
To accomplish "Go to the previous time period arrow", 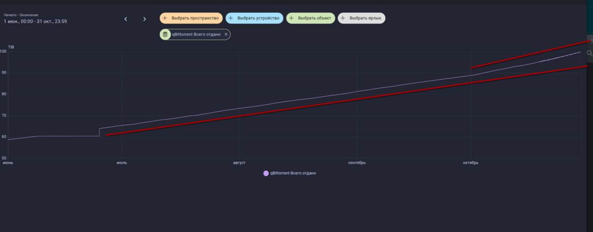I will pyautogui.click(x=126, y=19).
